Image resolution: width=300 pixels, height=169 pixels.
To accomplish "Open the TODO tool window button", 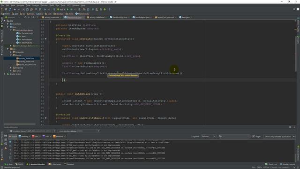I will click(x=19, y=164).
